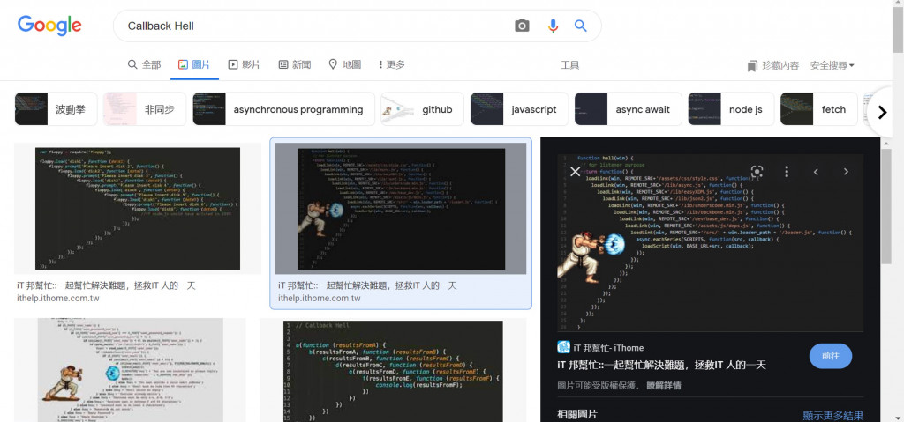The height and width of the screenshot is (422, 904).
Task: Click ithelp.ithome.com.tw under first result
Action: (57, 298)
